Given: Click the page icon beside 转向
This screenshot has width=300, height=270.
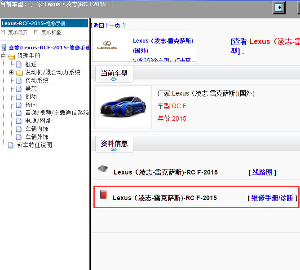Looking at the screenshot, I should pyautogui.click(x=19, y=105).
